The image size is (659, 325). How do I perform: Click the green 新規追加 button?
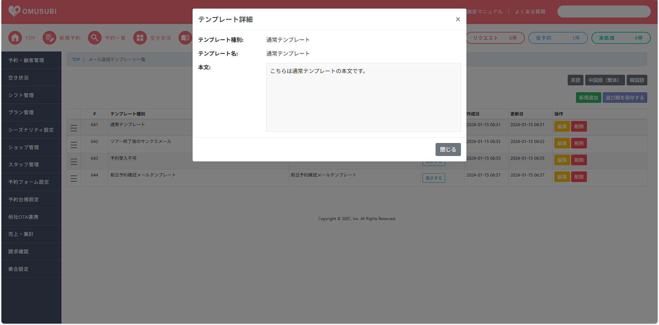pos(588,98)
